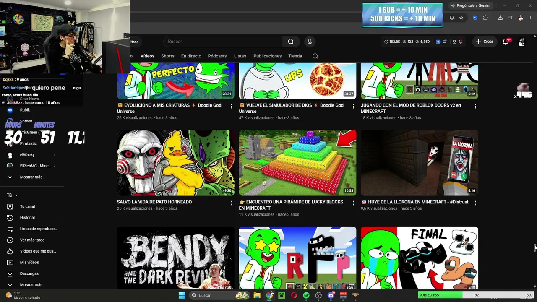Open Chrome extensions puzzle icon
537x302 pixels.
coord(485,18)
